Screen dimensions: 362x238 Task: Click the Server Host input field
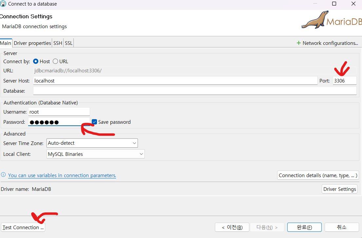[x=175, y=81]
